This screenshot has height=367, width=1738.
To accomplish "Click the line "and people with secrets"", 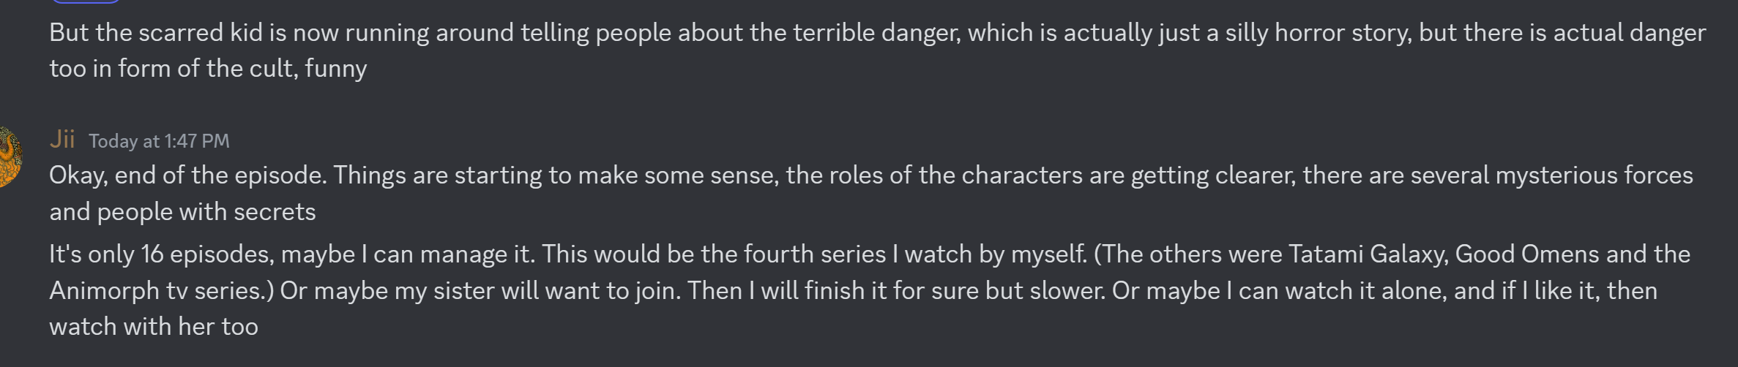I will click(182, 212).
